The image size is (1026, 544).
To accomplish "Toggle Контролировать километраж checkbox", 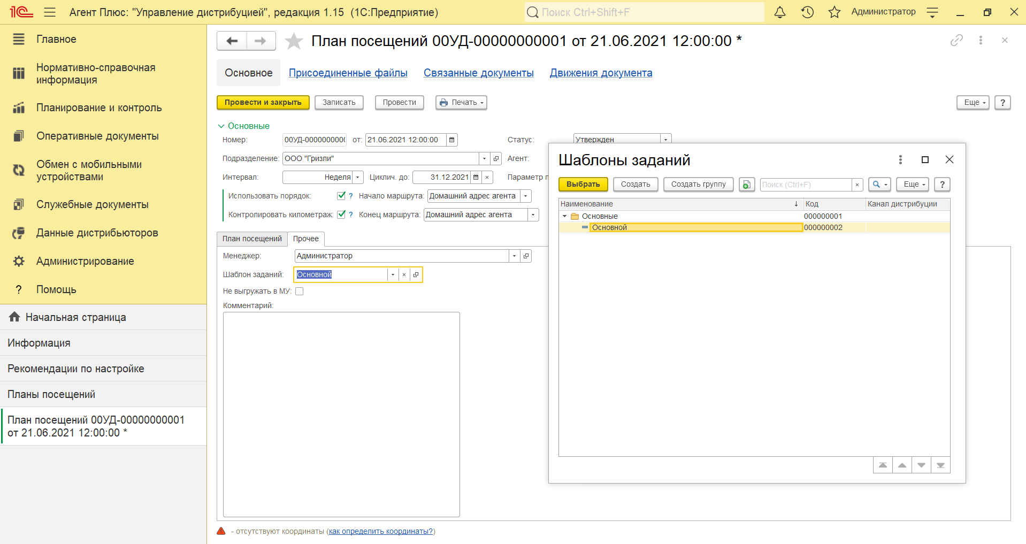I will [341, 214].
